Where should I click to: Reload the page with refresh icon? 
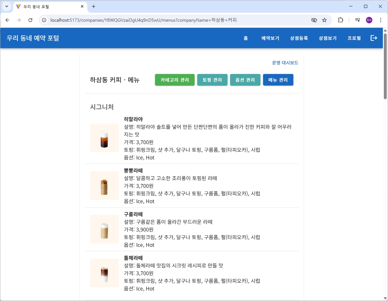click(x=30, y=20)
